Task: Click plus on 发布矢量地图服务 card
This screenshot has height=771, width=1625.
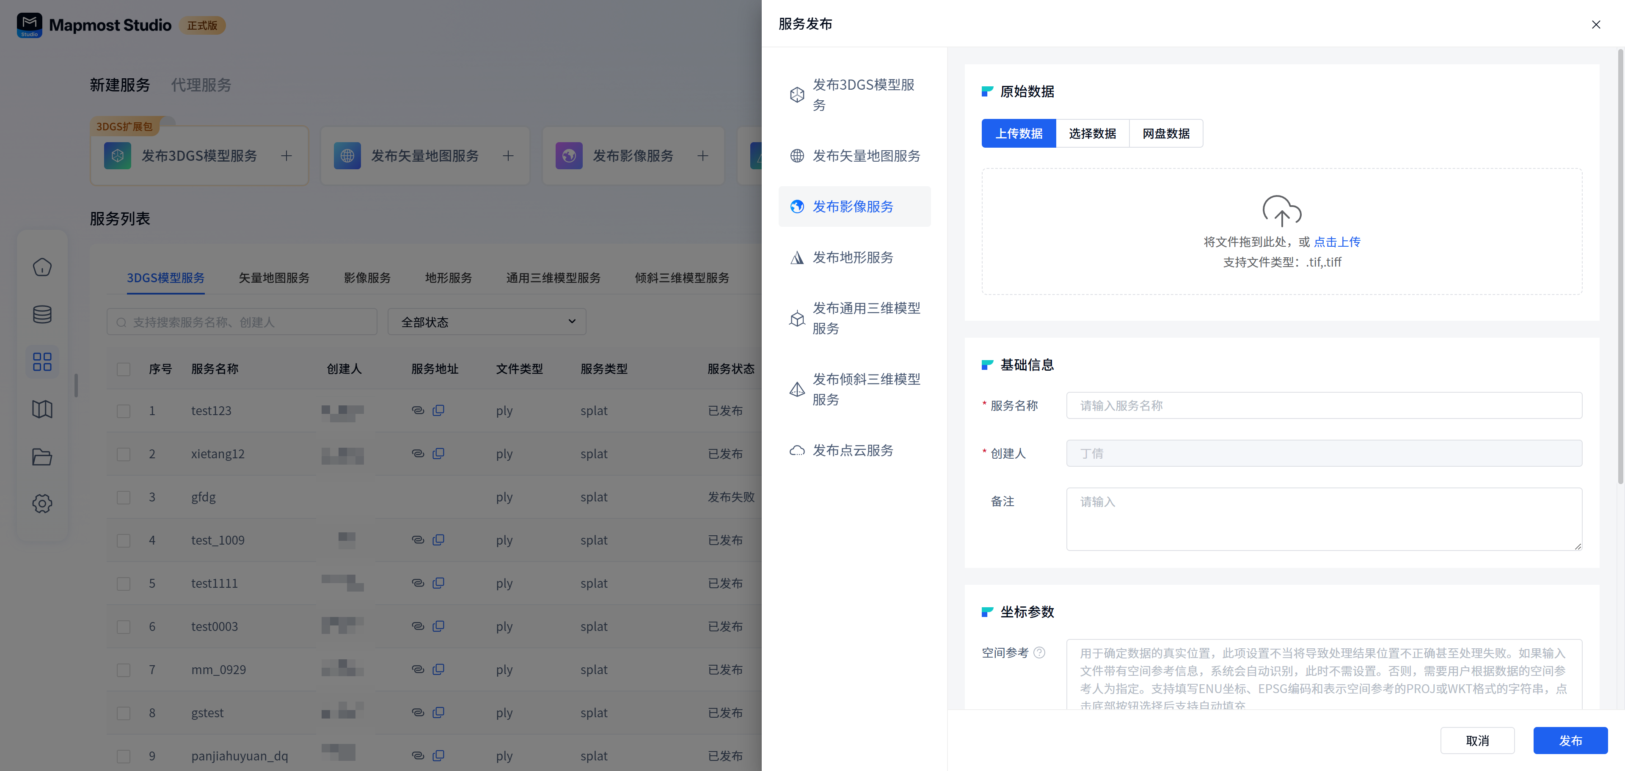Action: (508, 156)
